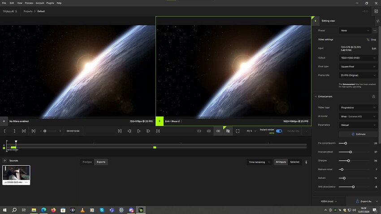Enter fullscreen preview mode
381x214 pixels.
238,131
